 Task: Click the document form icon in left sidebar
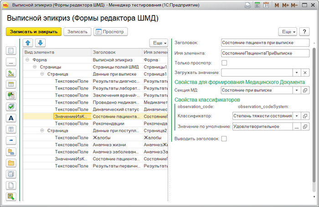11,50
